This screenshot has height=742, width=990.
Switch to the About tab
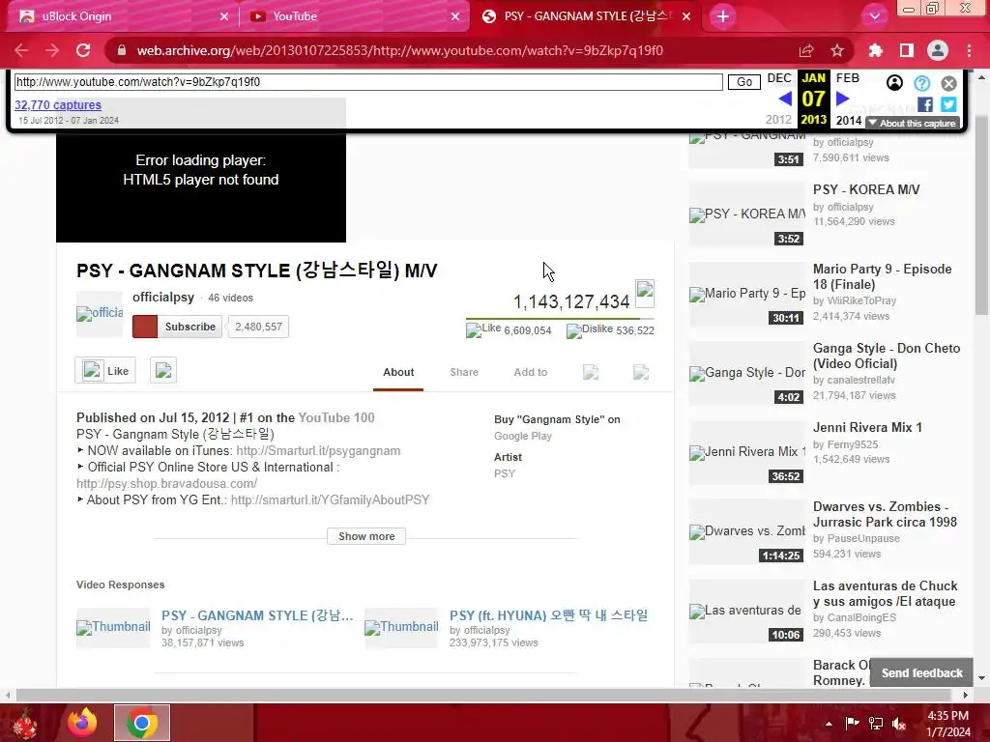(x=398, y=372)
